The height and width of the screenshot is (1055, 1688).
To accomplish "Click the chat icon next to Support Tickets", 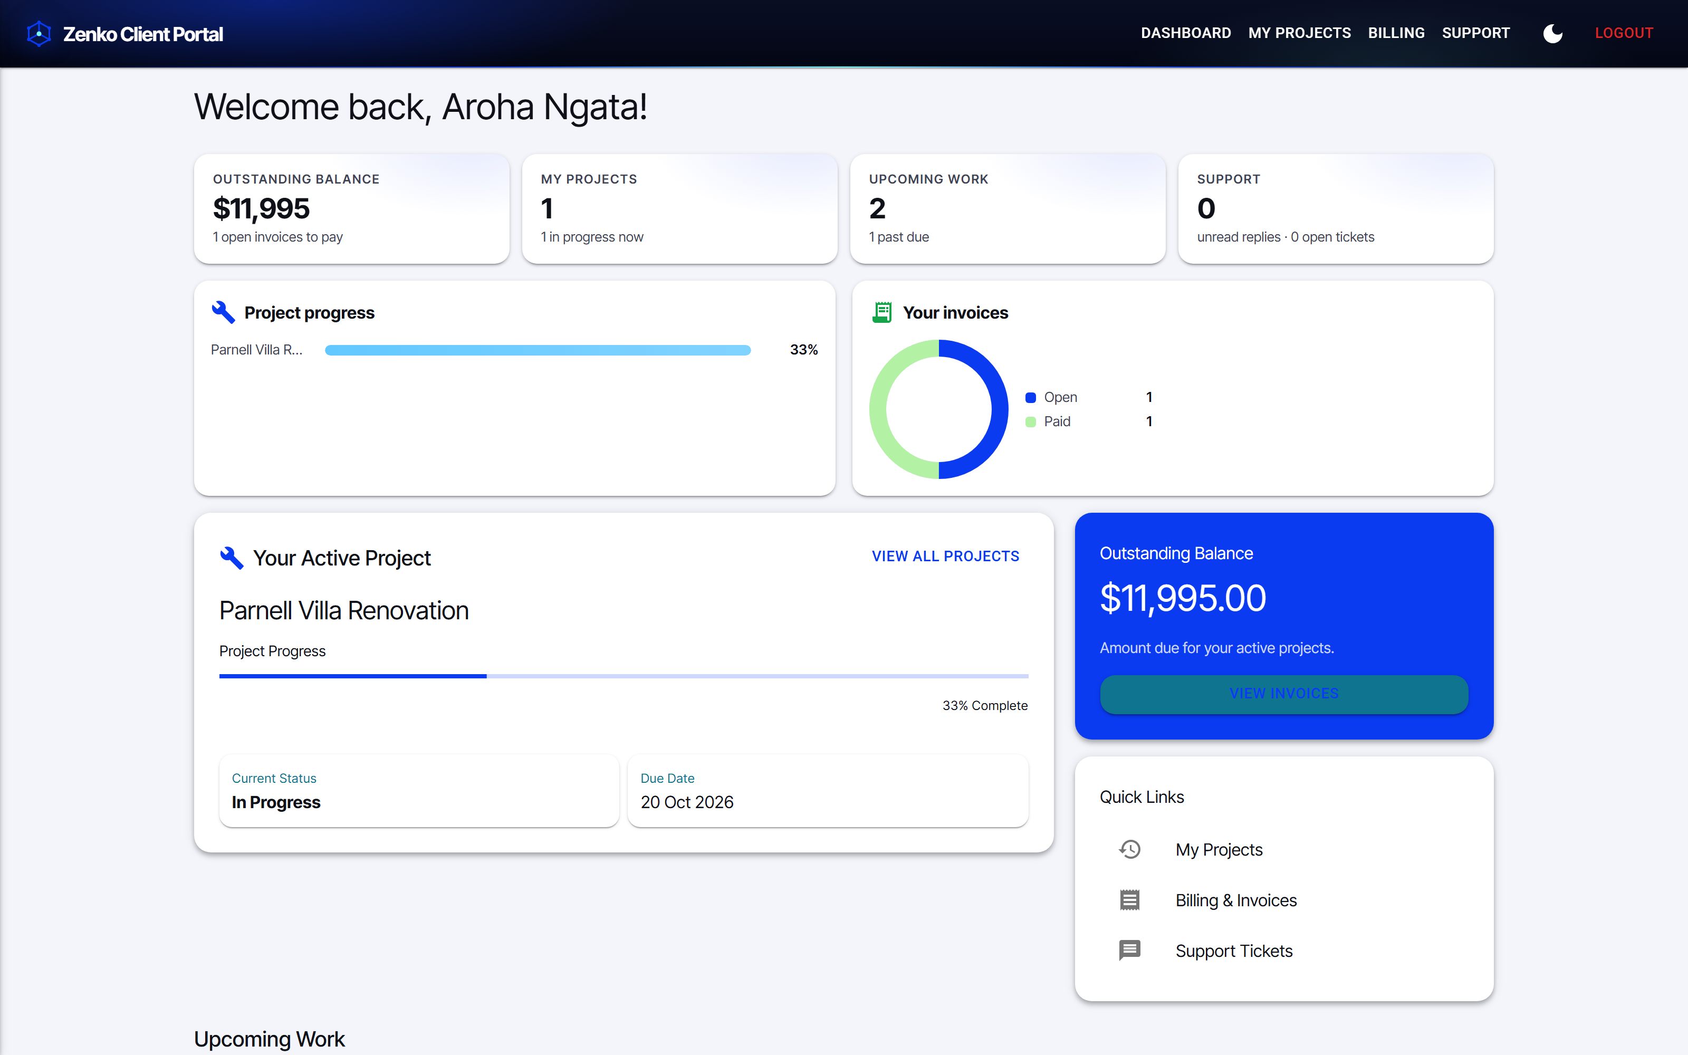I will [x=1129, y=951].
